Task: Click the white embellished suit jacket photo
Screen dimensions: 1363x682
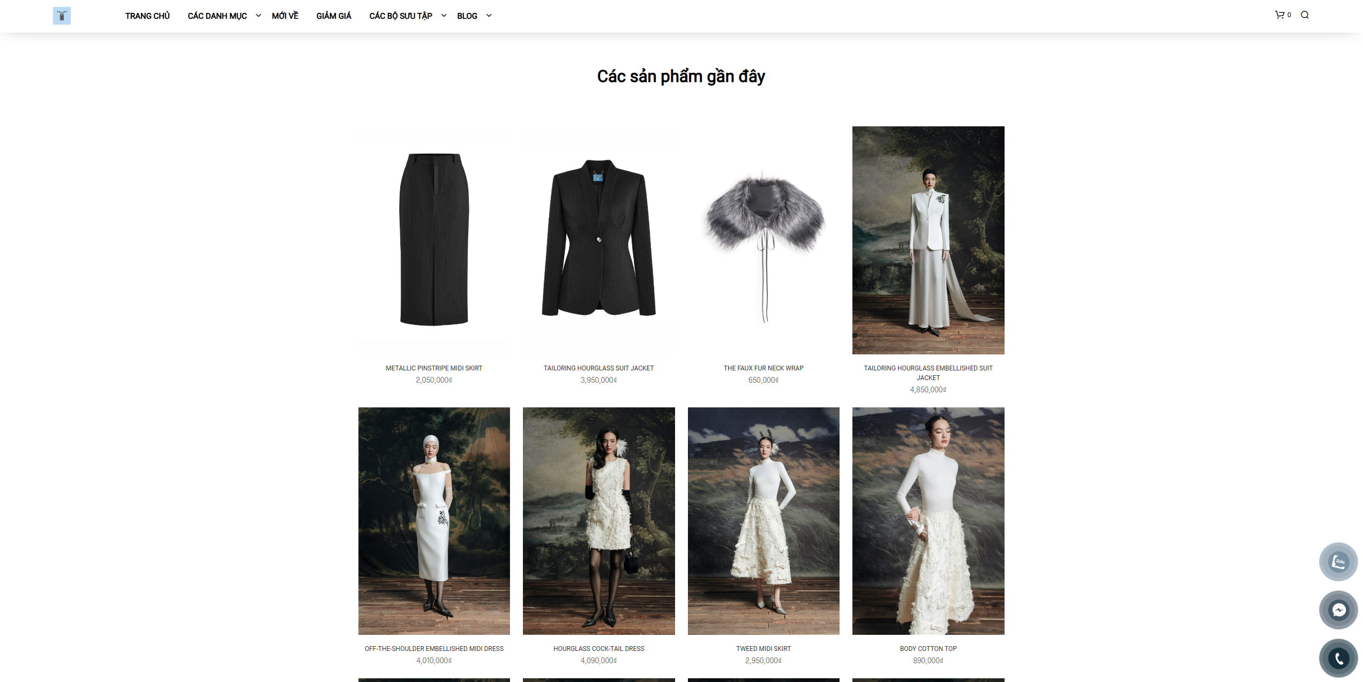Action: pos(928,240)
